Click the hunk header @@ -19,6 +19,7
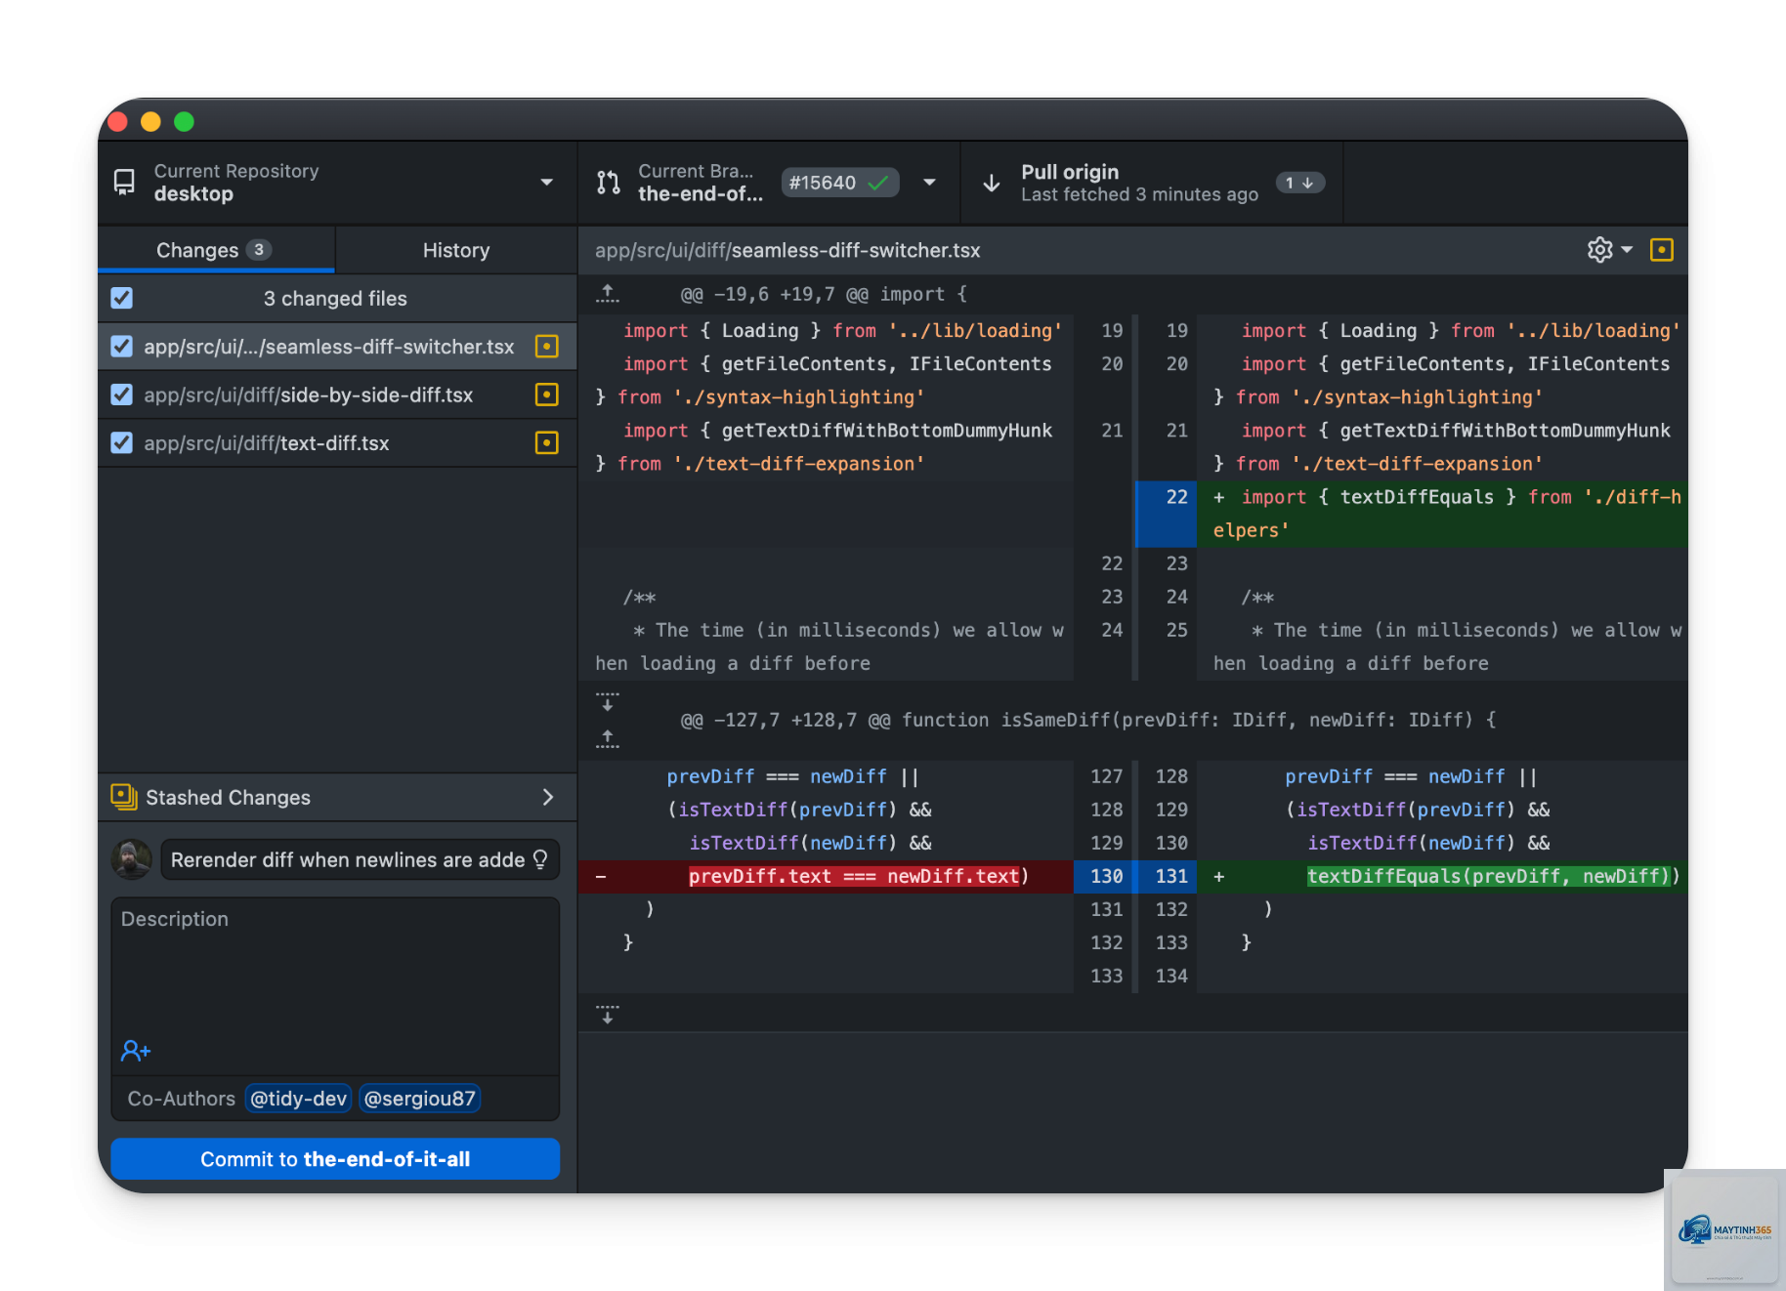1786x1291 pixels. click(x=823, y=294)
